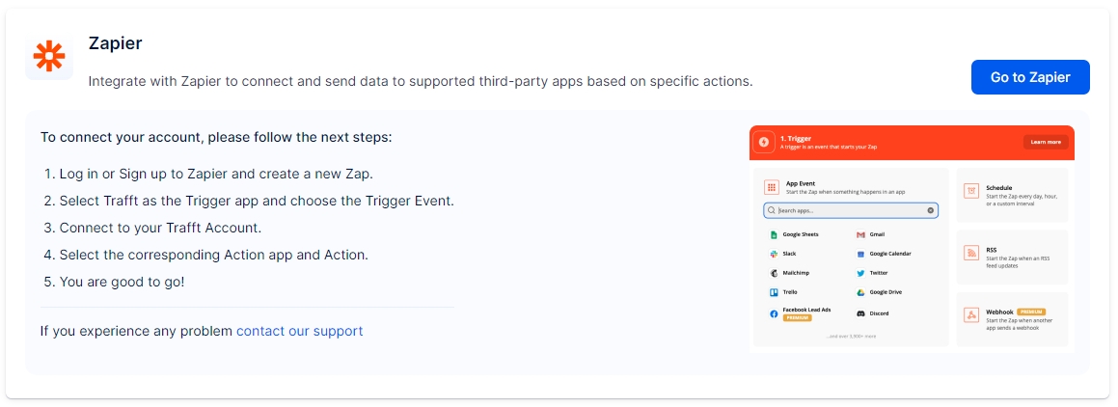Choose the Mailchimp app icon
1118x407 pixels.
pyautogui.click(x=774, y=273)
